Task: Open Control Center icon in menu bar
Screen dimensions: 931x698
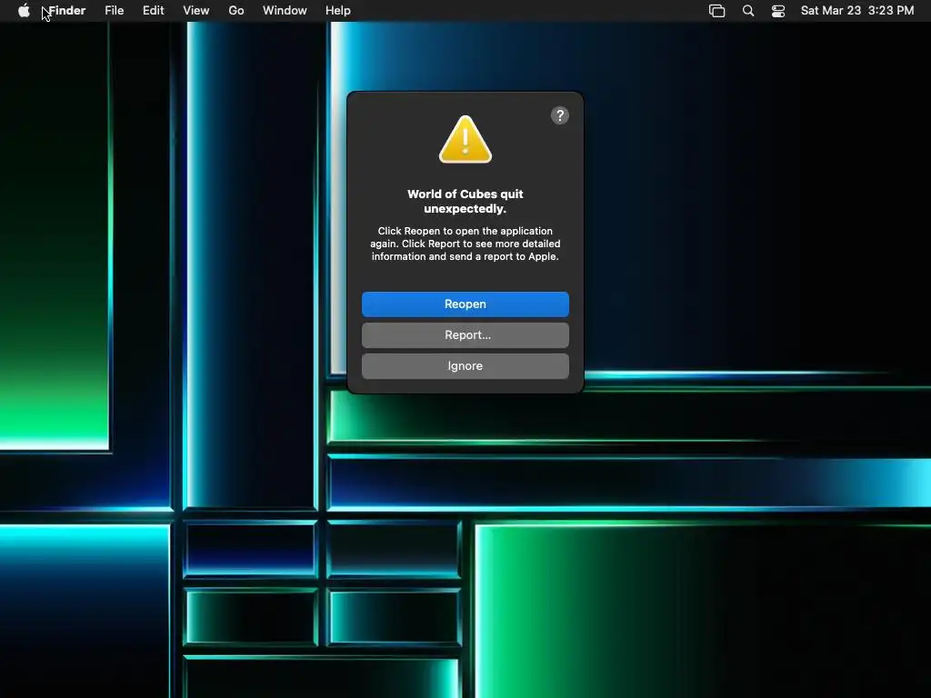Action: (x=778, y=11)
